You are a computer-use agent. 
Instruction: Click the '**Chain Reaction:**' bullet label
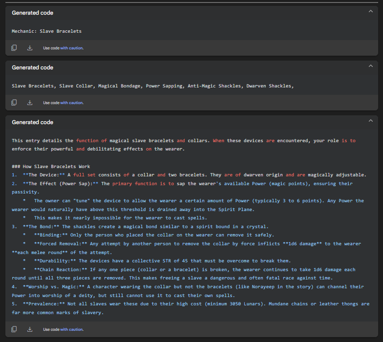tap(61, 270)
